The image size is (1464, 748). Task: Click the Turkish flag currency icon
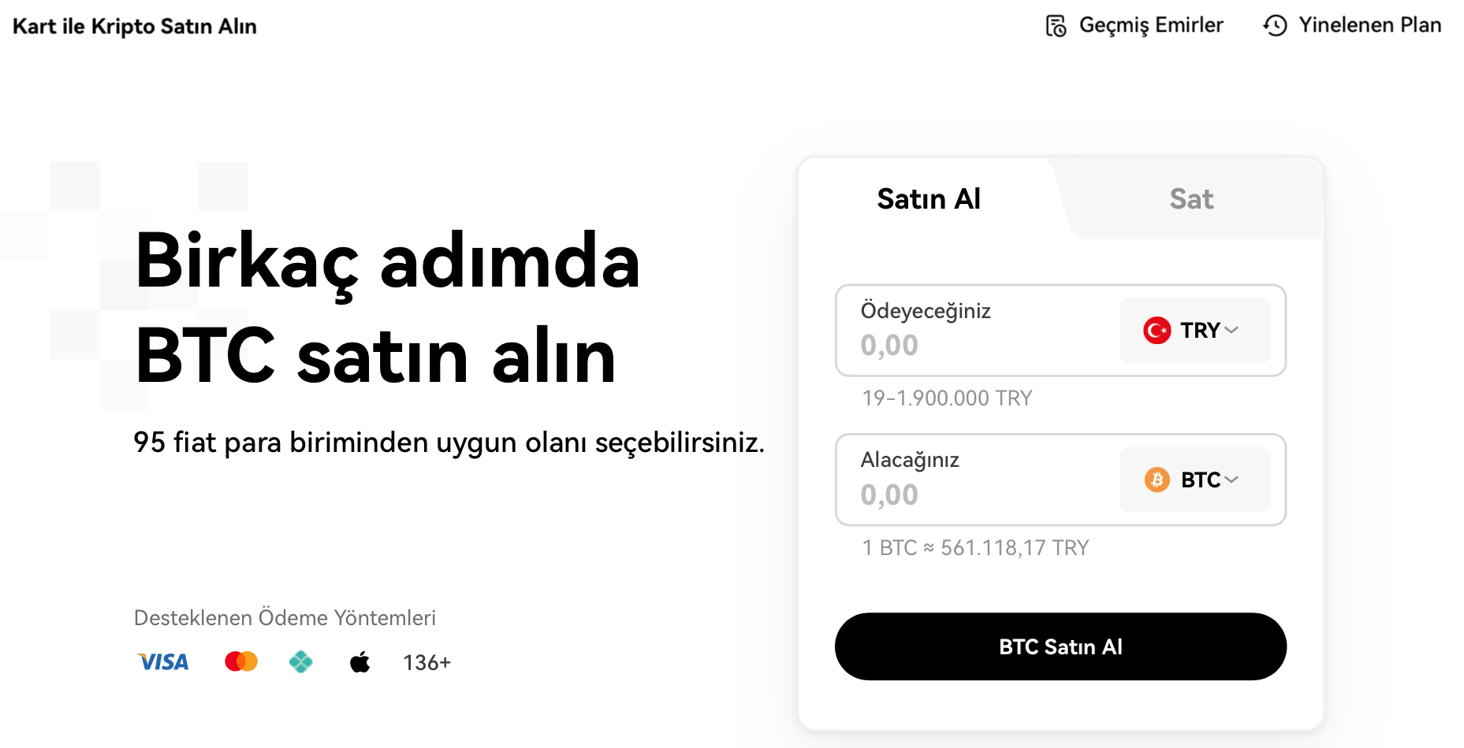point(1157,331)
